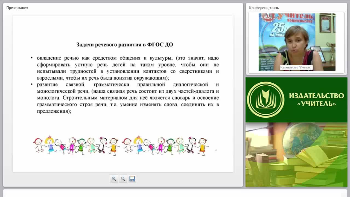
Task: Select the green publisher emblem logo
Action: [266, 100]
